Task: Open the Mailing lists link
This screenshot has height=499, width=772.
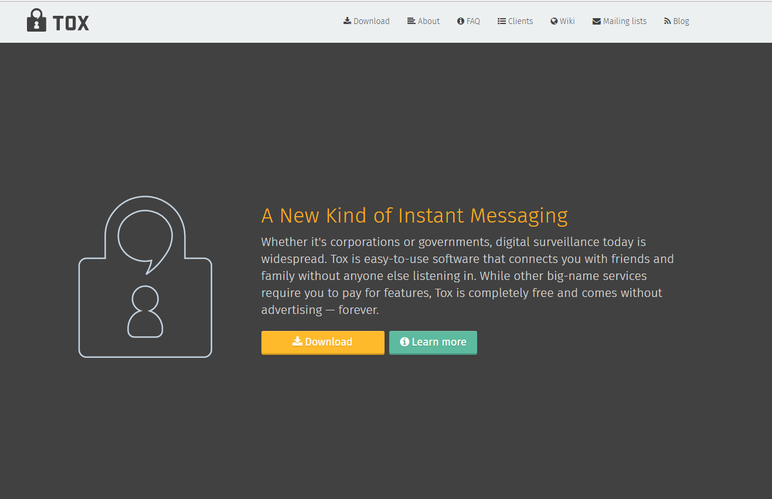Action: (625, 21)
